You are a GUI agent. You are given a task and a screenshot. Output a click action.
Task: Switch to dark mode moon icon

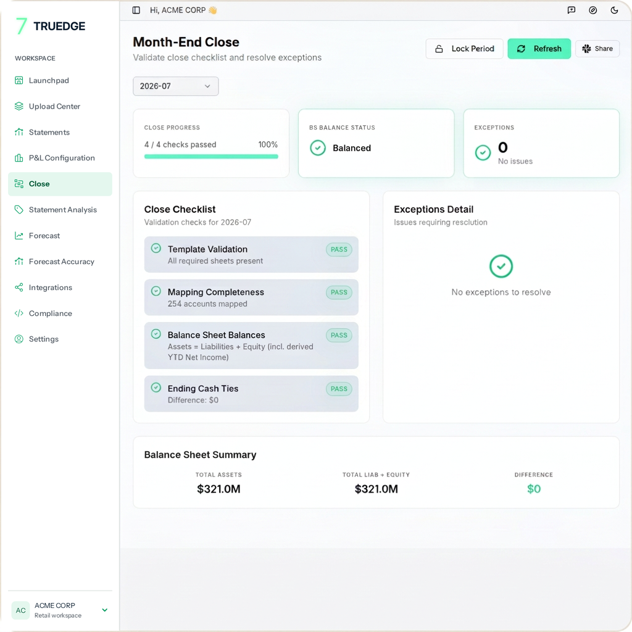pos(614,10)
